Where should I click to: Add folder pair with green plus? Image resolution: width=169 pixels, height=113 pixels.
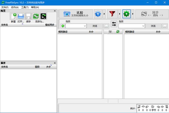[x=63, y=26]
